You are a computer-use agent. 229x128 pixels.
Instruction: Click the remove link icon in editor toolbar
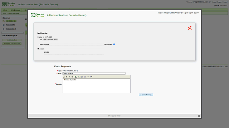click(x=78, y=77)
